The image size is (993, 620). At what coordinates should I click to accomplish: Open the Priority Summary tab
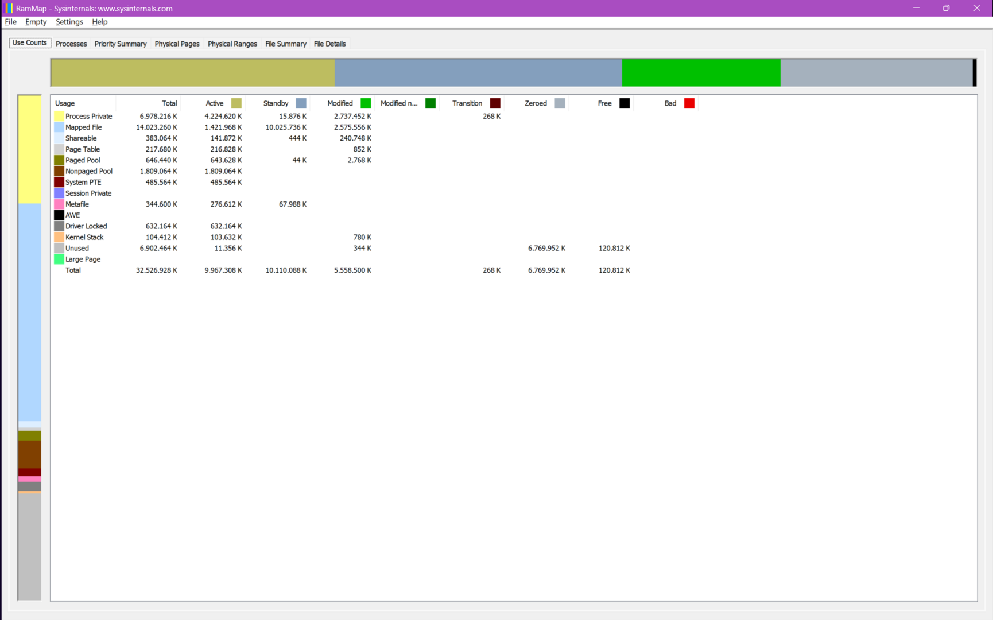(121, 44)
